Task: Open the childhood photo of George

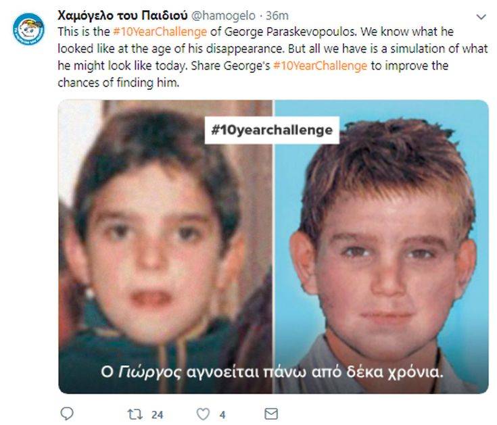Action: 165,247
